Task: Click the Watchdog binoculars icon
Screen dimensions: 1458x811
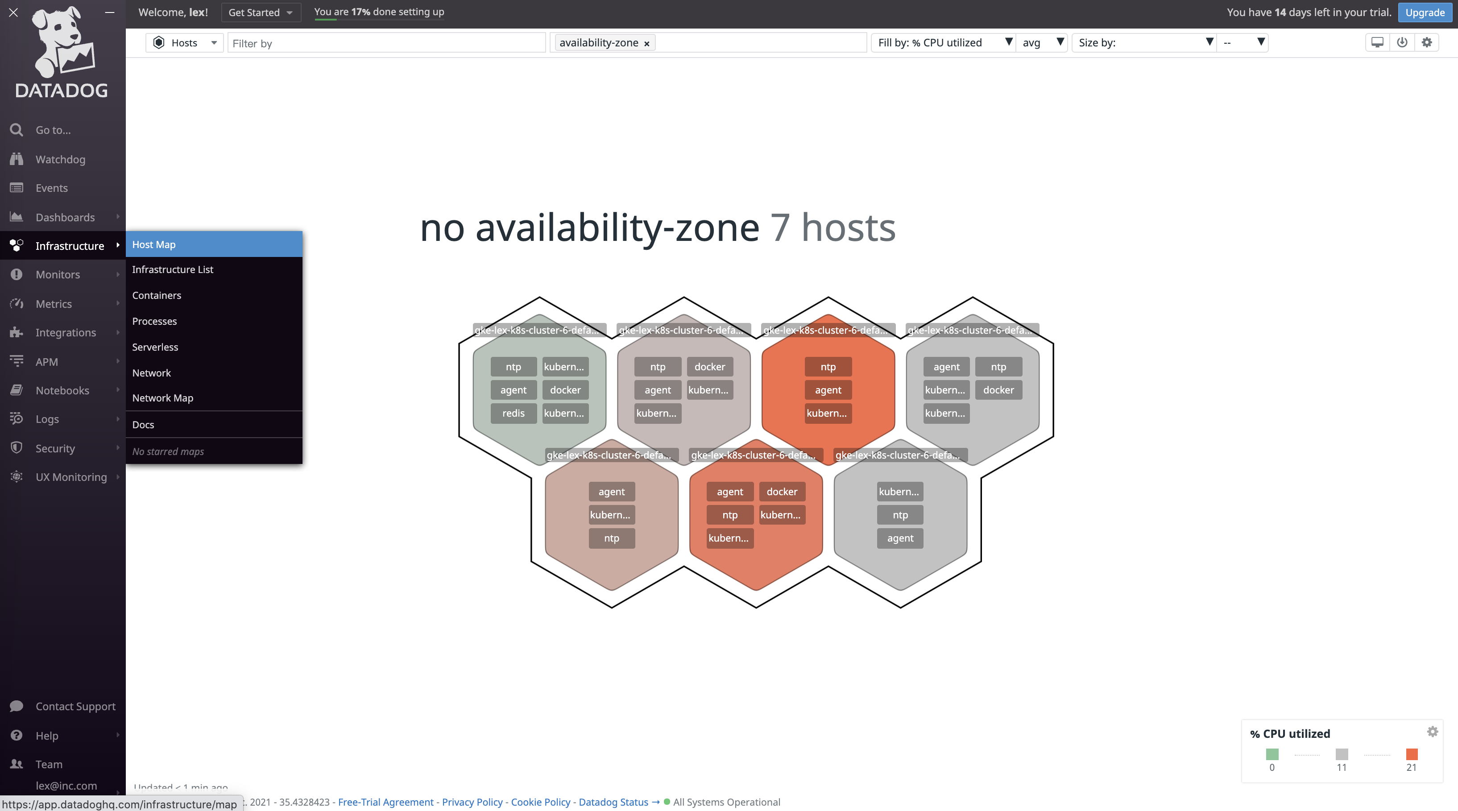Action: click(x=17, y=159)
